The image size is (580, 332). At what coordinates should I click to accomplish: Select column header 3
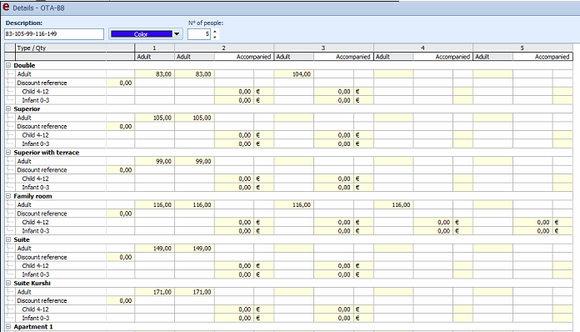pos(323,48)
